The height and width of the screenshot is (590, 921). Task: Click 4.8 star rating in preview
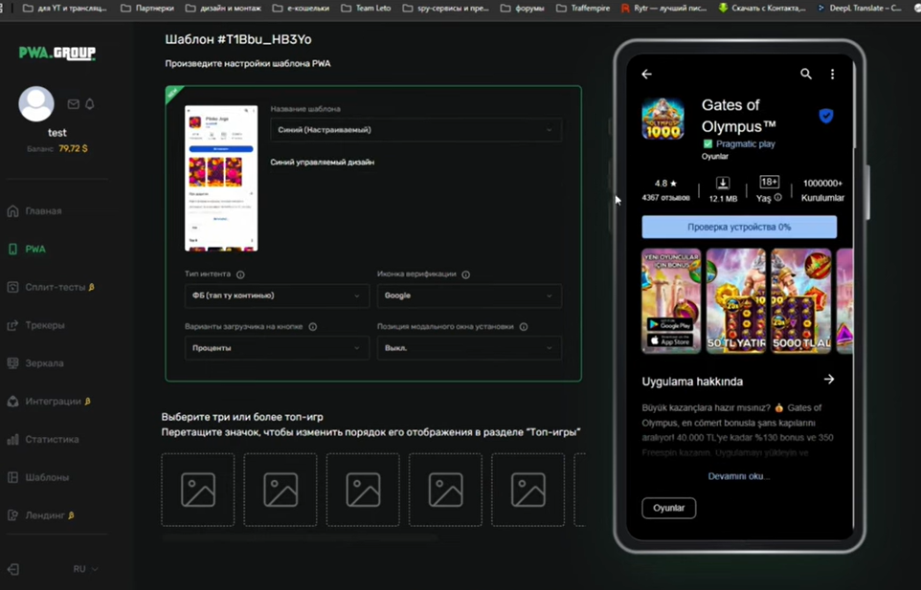[x=665, y=183]
